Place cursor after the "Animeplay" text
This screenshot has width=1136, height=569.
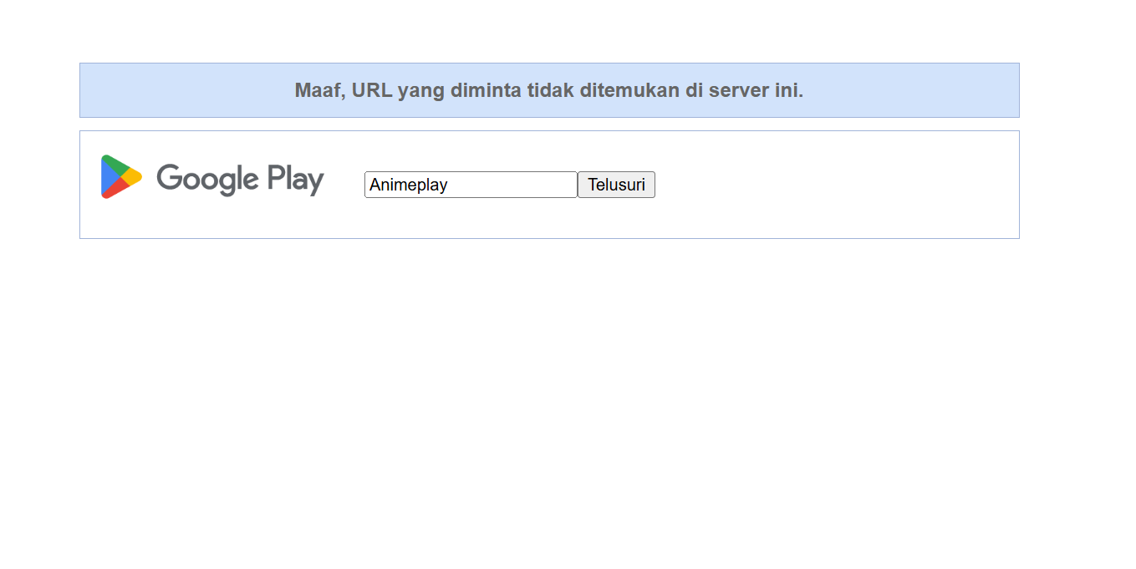click(449, 185)
